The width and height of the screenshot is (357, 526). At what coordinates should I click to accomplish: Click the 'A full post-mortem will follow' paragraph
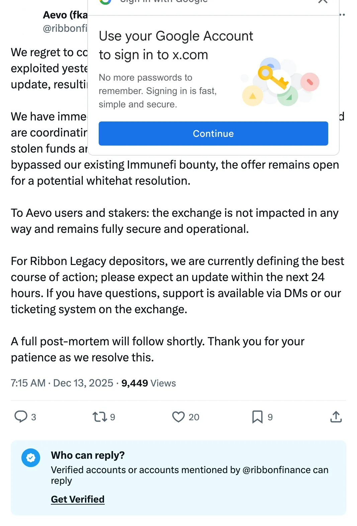(x=157, y=349)
